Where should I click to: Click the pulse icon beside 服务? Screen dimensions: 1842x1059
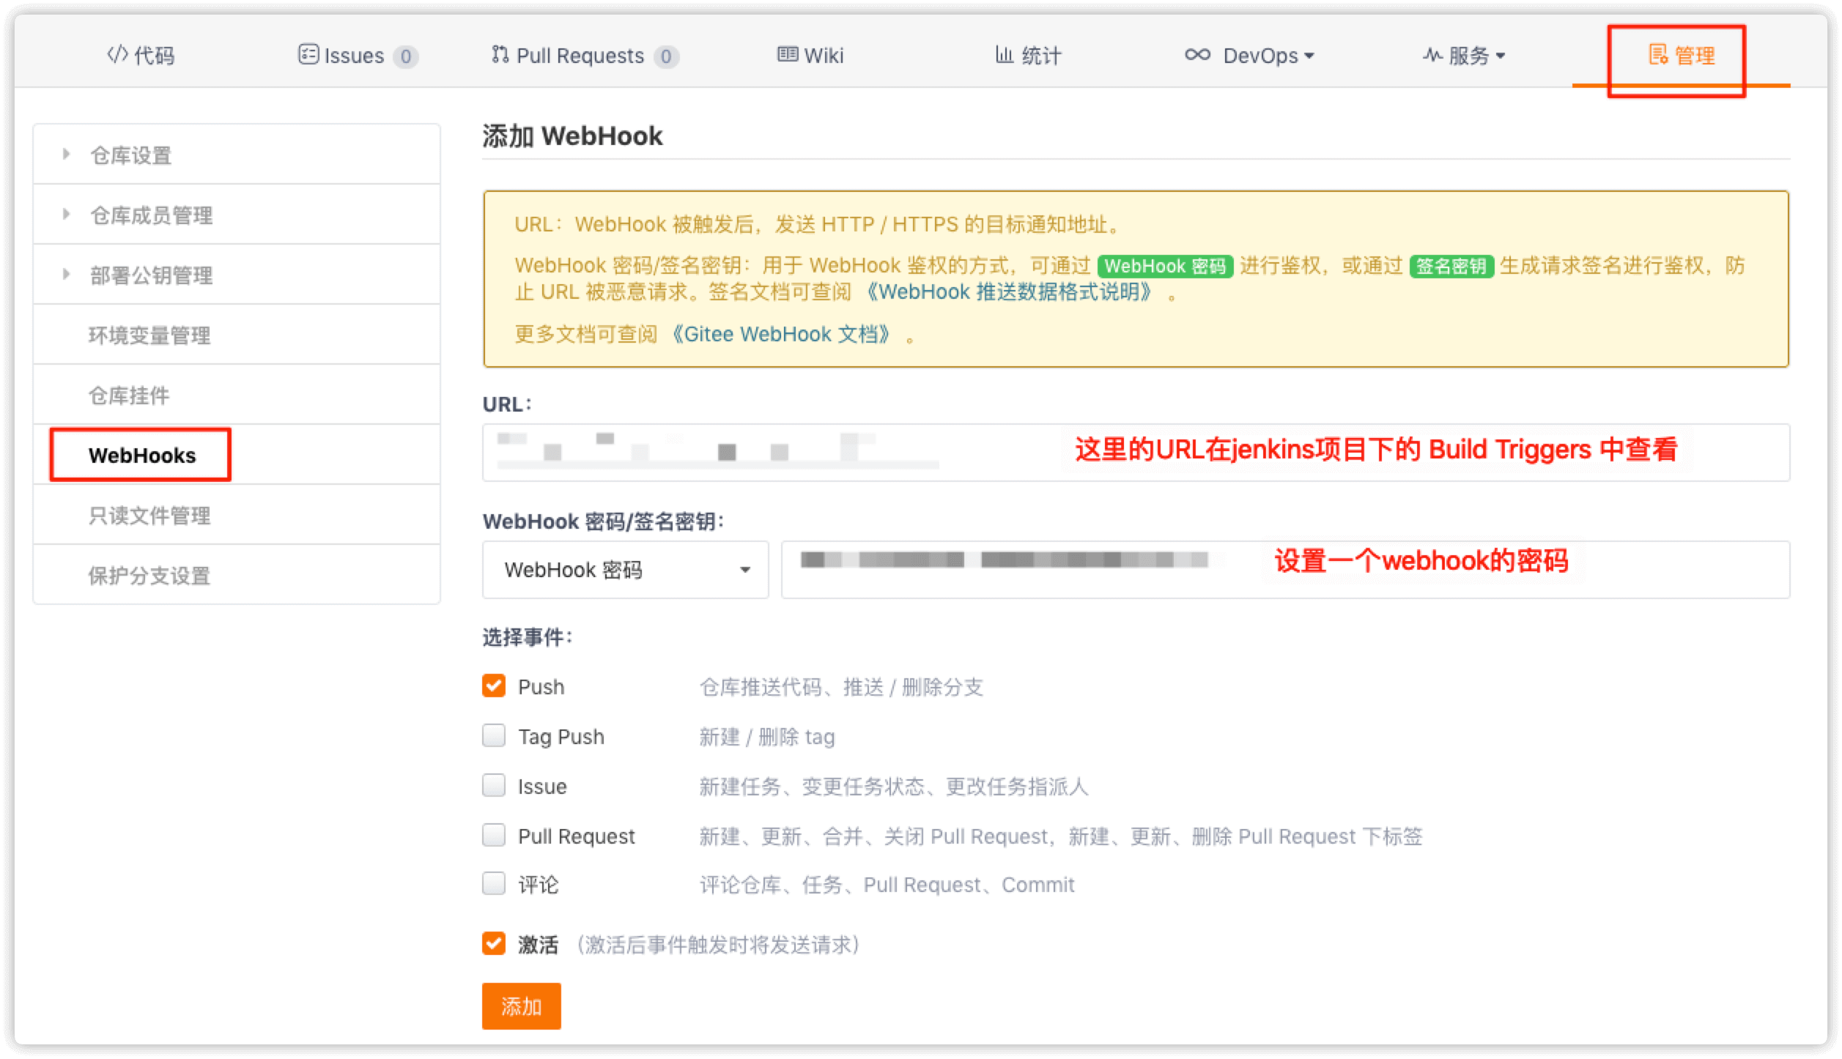click(x=1432, y=55)
